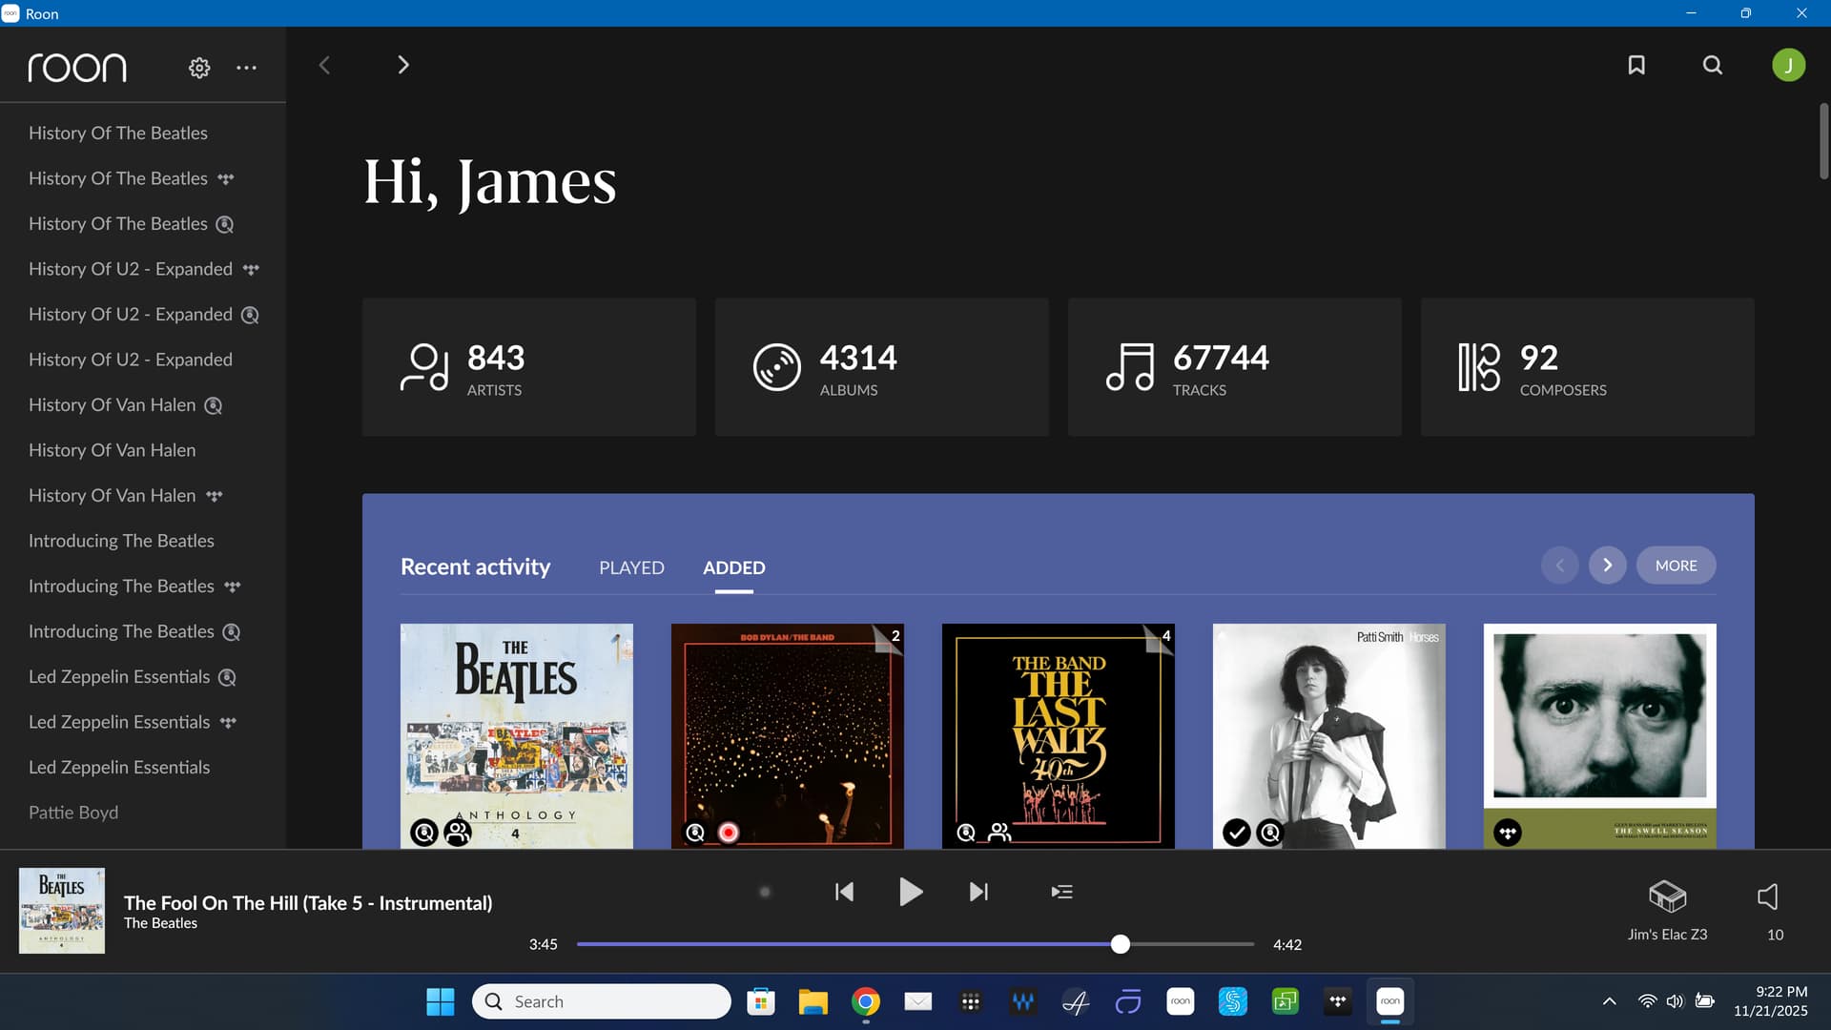This screenshot has width=1831, height=1030.
Task: Navigate forward with the header arrow
Action: tap(403, 65)
